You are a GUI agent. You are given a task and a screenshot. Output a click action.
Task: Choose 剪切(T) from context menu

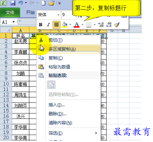(69, 40)
